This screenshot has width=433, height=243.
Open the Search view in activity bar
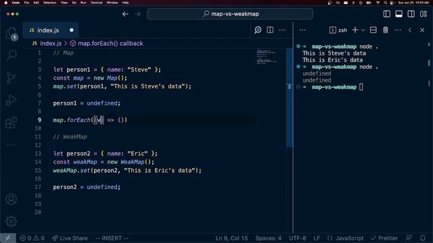[11, 55]
